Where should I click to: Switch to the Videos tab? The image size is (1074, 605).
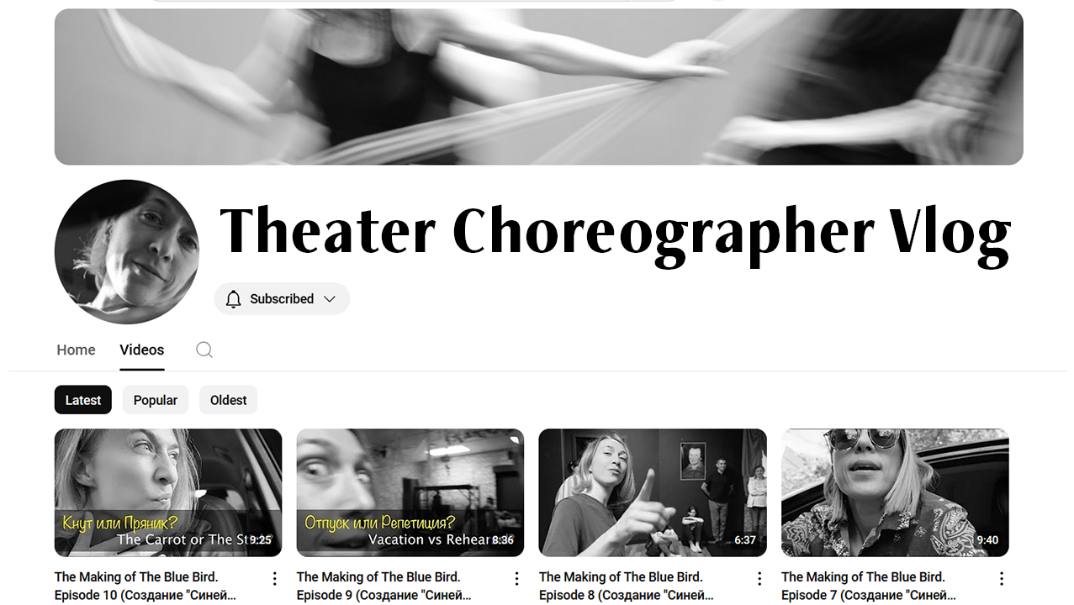tap(142, 350)
